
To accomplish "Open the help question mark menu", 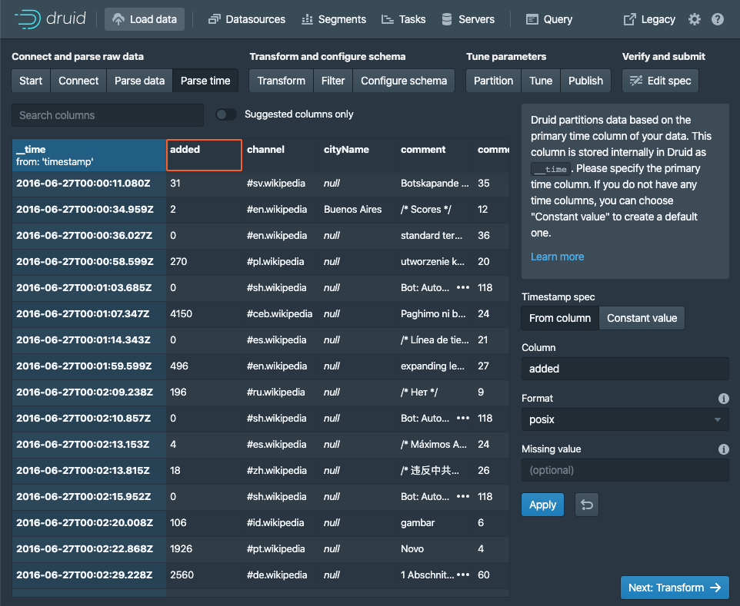I will (718, 19).
